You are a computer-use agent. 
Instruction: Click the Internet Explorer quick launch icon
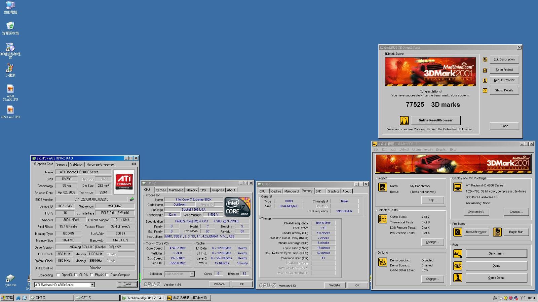click(x=18, y=298)
